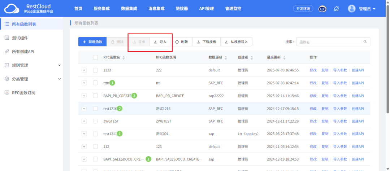Click the search magnifier icon
Screen dimensions: 390x171
click(365, 42)
